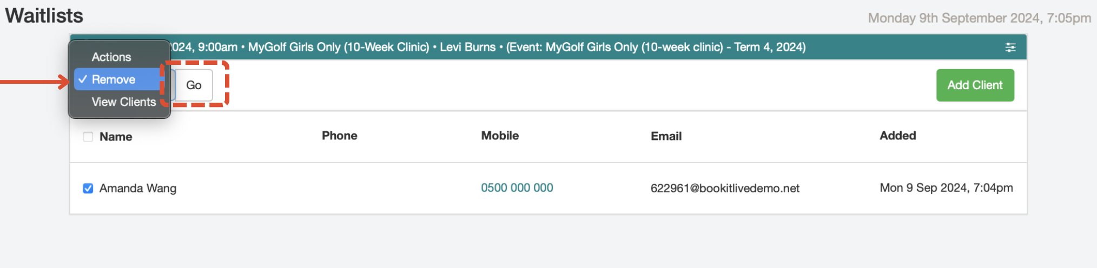Image resolution: width=1097 pixels, height=268 pixels.
Task: Sort by the Name column header
Action: (x=116, y=137)
